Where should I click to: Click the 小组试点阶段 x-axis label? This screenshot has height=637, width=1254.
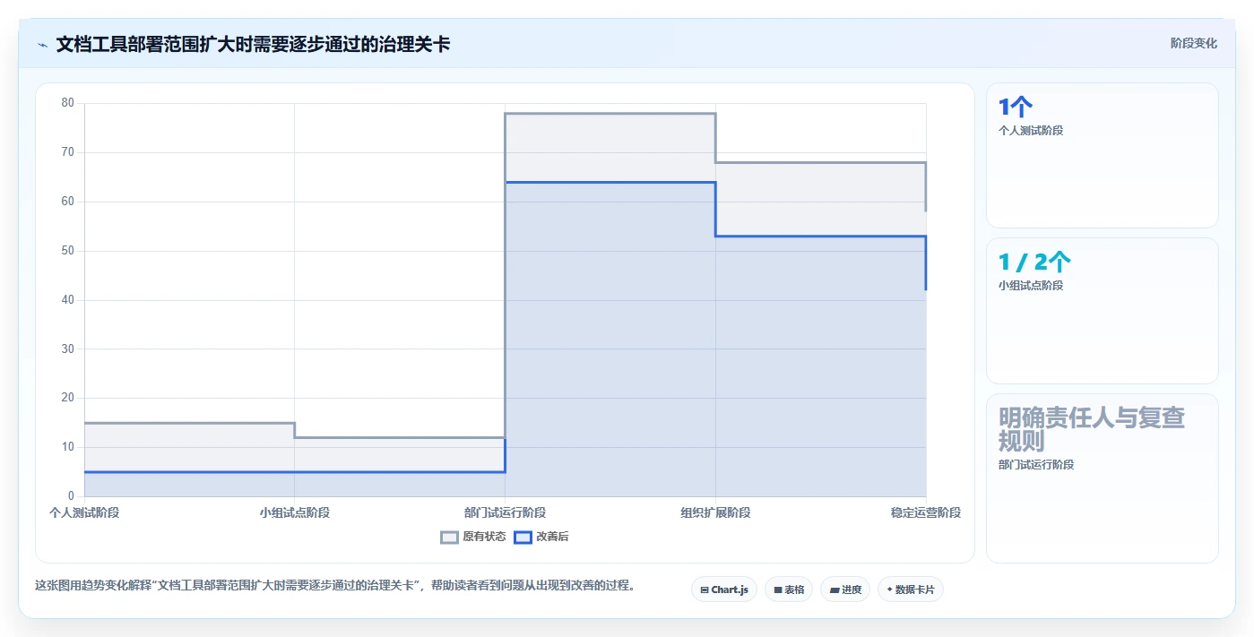pyautogui.click(x=295, y=512)
